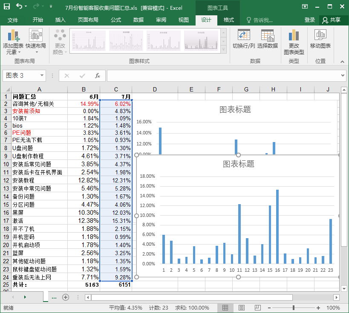Click the Login link
The image size is (349, 313).
point(310,20)
